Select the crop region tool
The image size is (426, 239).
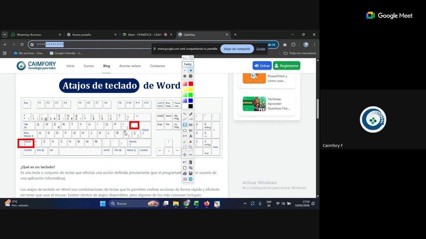click(185, 147)
